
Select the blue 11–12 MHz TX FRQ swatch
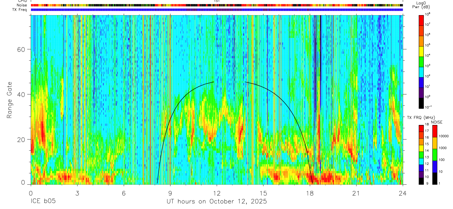tap(421, 168)
